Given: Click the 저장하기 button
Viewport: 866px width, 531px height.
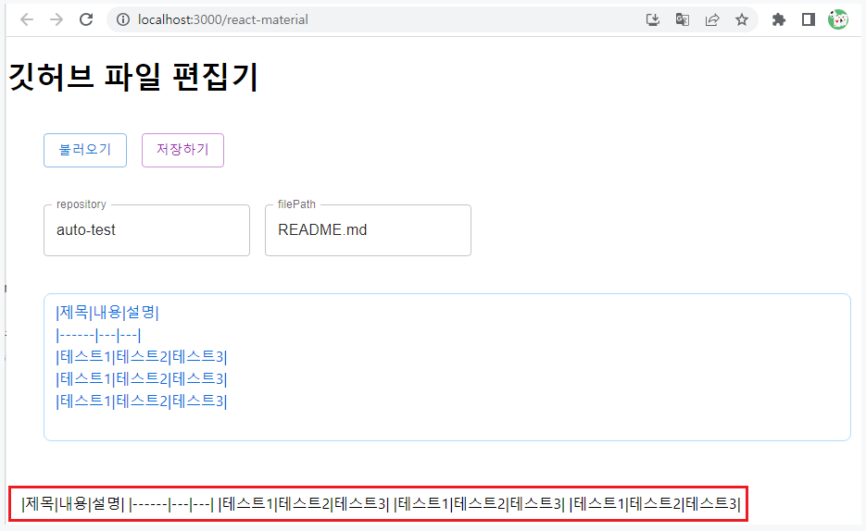Looking at the screenshot, I should [182, 150].
